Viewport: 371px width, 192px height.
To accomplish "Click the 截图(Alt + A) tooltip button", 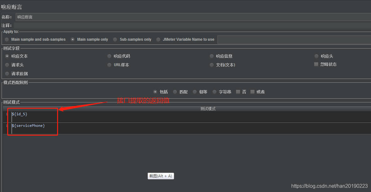I will click(161, 176).
